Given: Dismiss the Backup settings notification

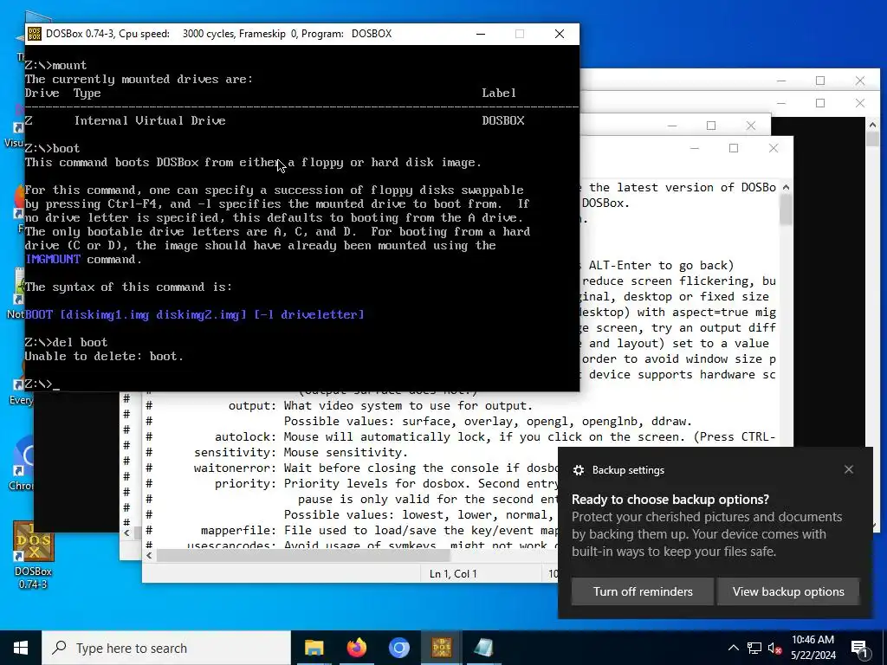Looking at the screenshot, I should (849, 469).
